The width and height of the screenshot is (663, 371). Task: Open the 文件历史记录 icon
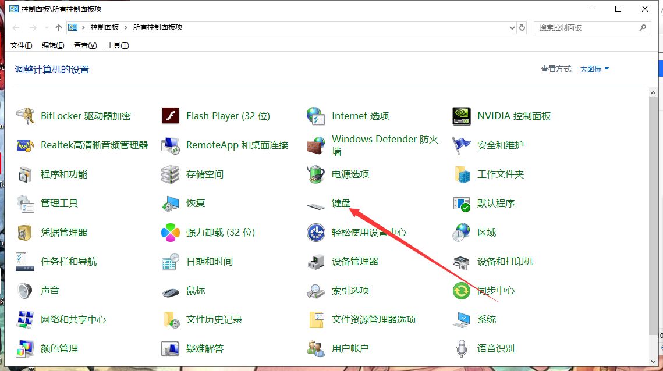[x=171, y=320]
